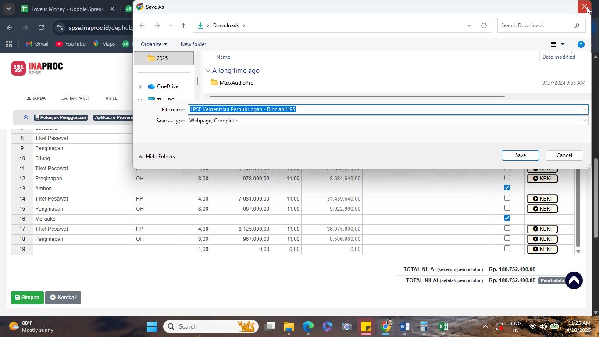This screenshot has height=337, width=599.
Task: Open the BERANDA menu item
Action: (x=36, y=98)
